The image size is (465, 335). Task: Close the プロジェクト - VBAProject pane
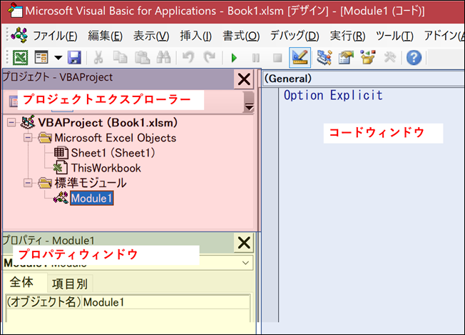coord(244,79)
